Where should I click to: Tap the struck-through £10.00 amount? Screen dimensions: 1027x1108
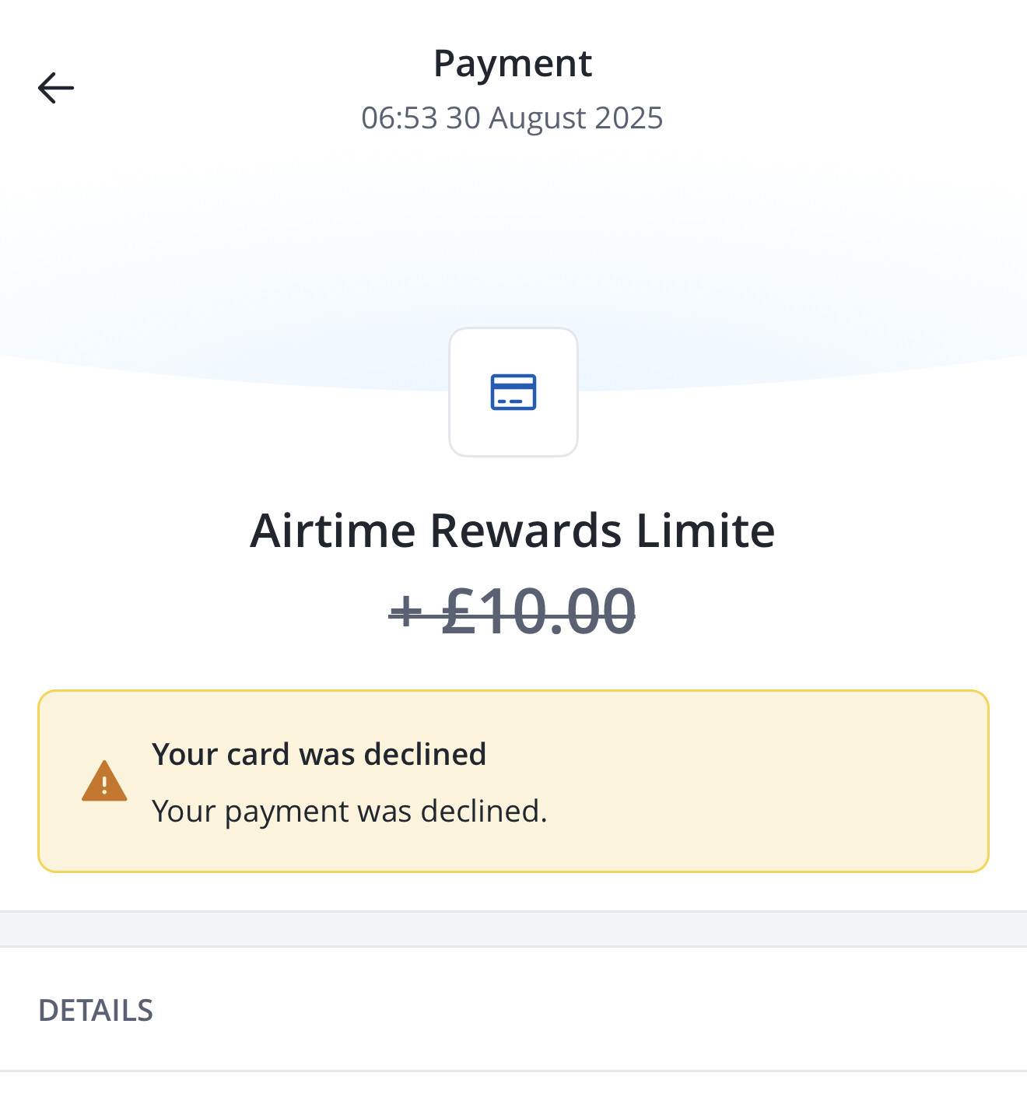point(538,612)
